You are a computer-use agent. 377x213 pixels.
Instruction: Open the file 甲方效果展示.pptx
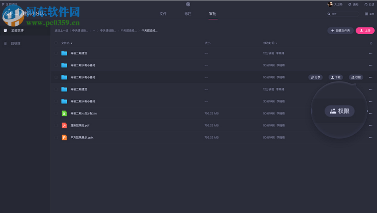82,137
